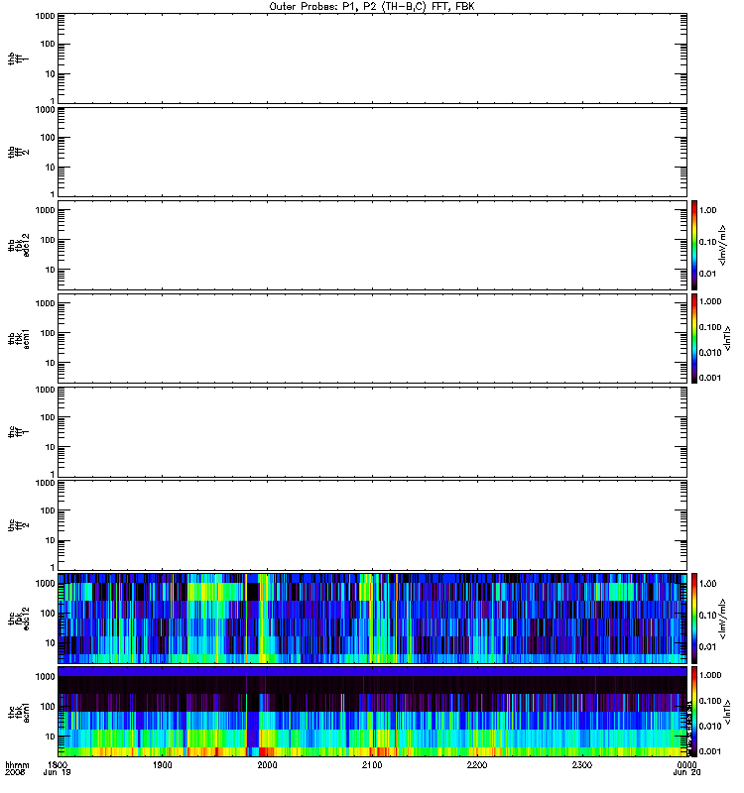Click the 2000 time axis label

point(267,764)
